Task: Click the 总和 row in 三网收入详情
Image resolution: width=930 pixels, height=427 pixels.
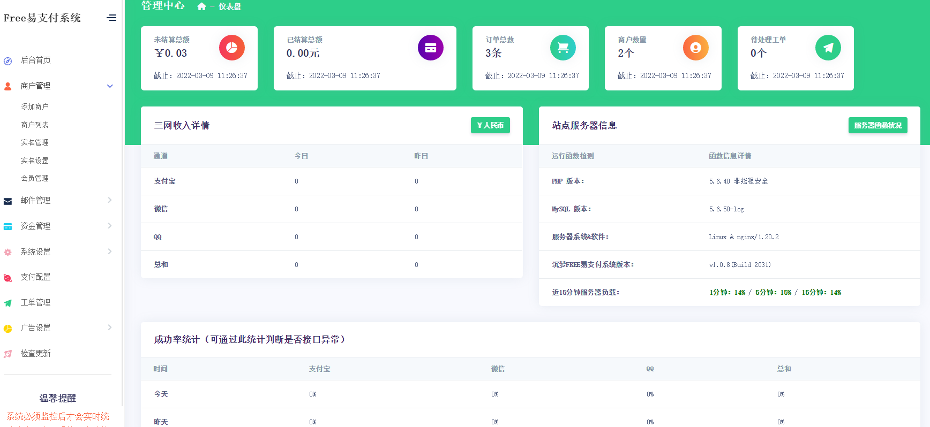Action: click(x=332, y=265)
